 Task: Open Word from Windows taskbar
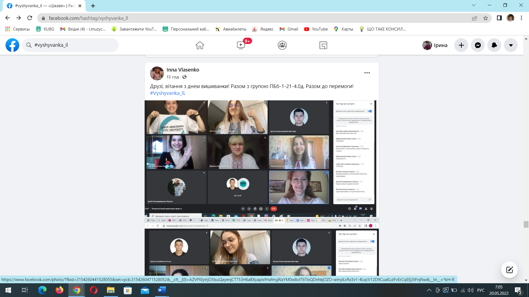coord(162,290)
